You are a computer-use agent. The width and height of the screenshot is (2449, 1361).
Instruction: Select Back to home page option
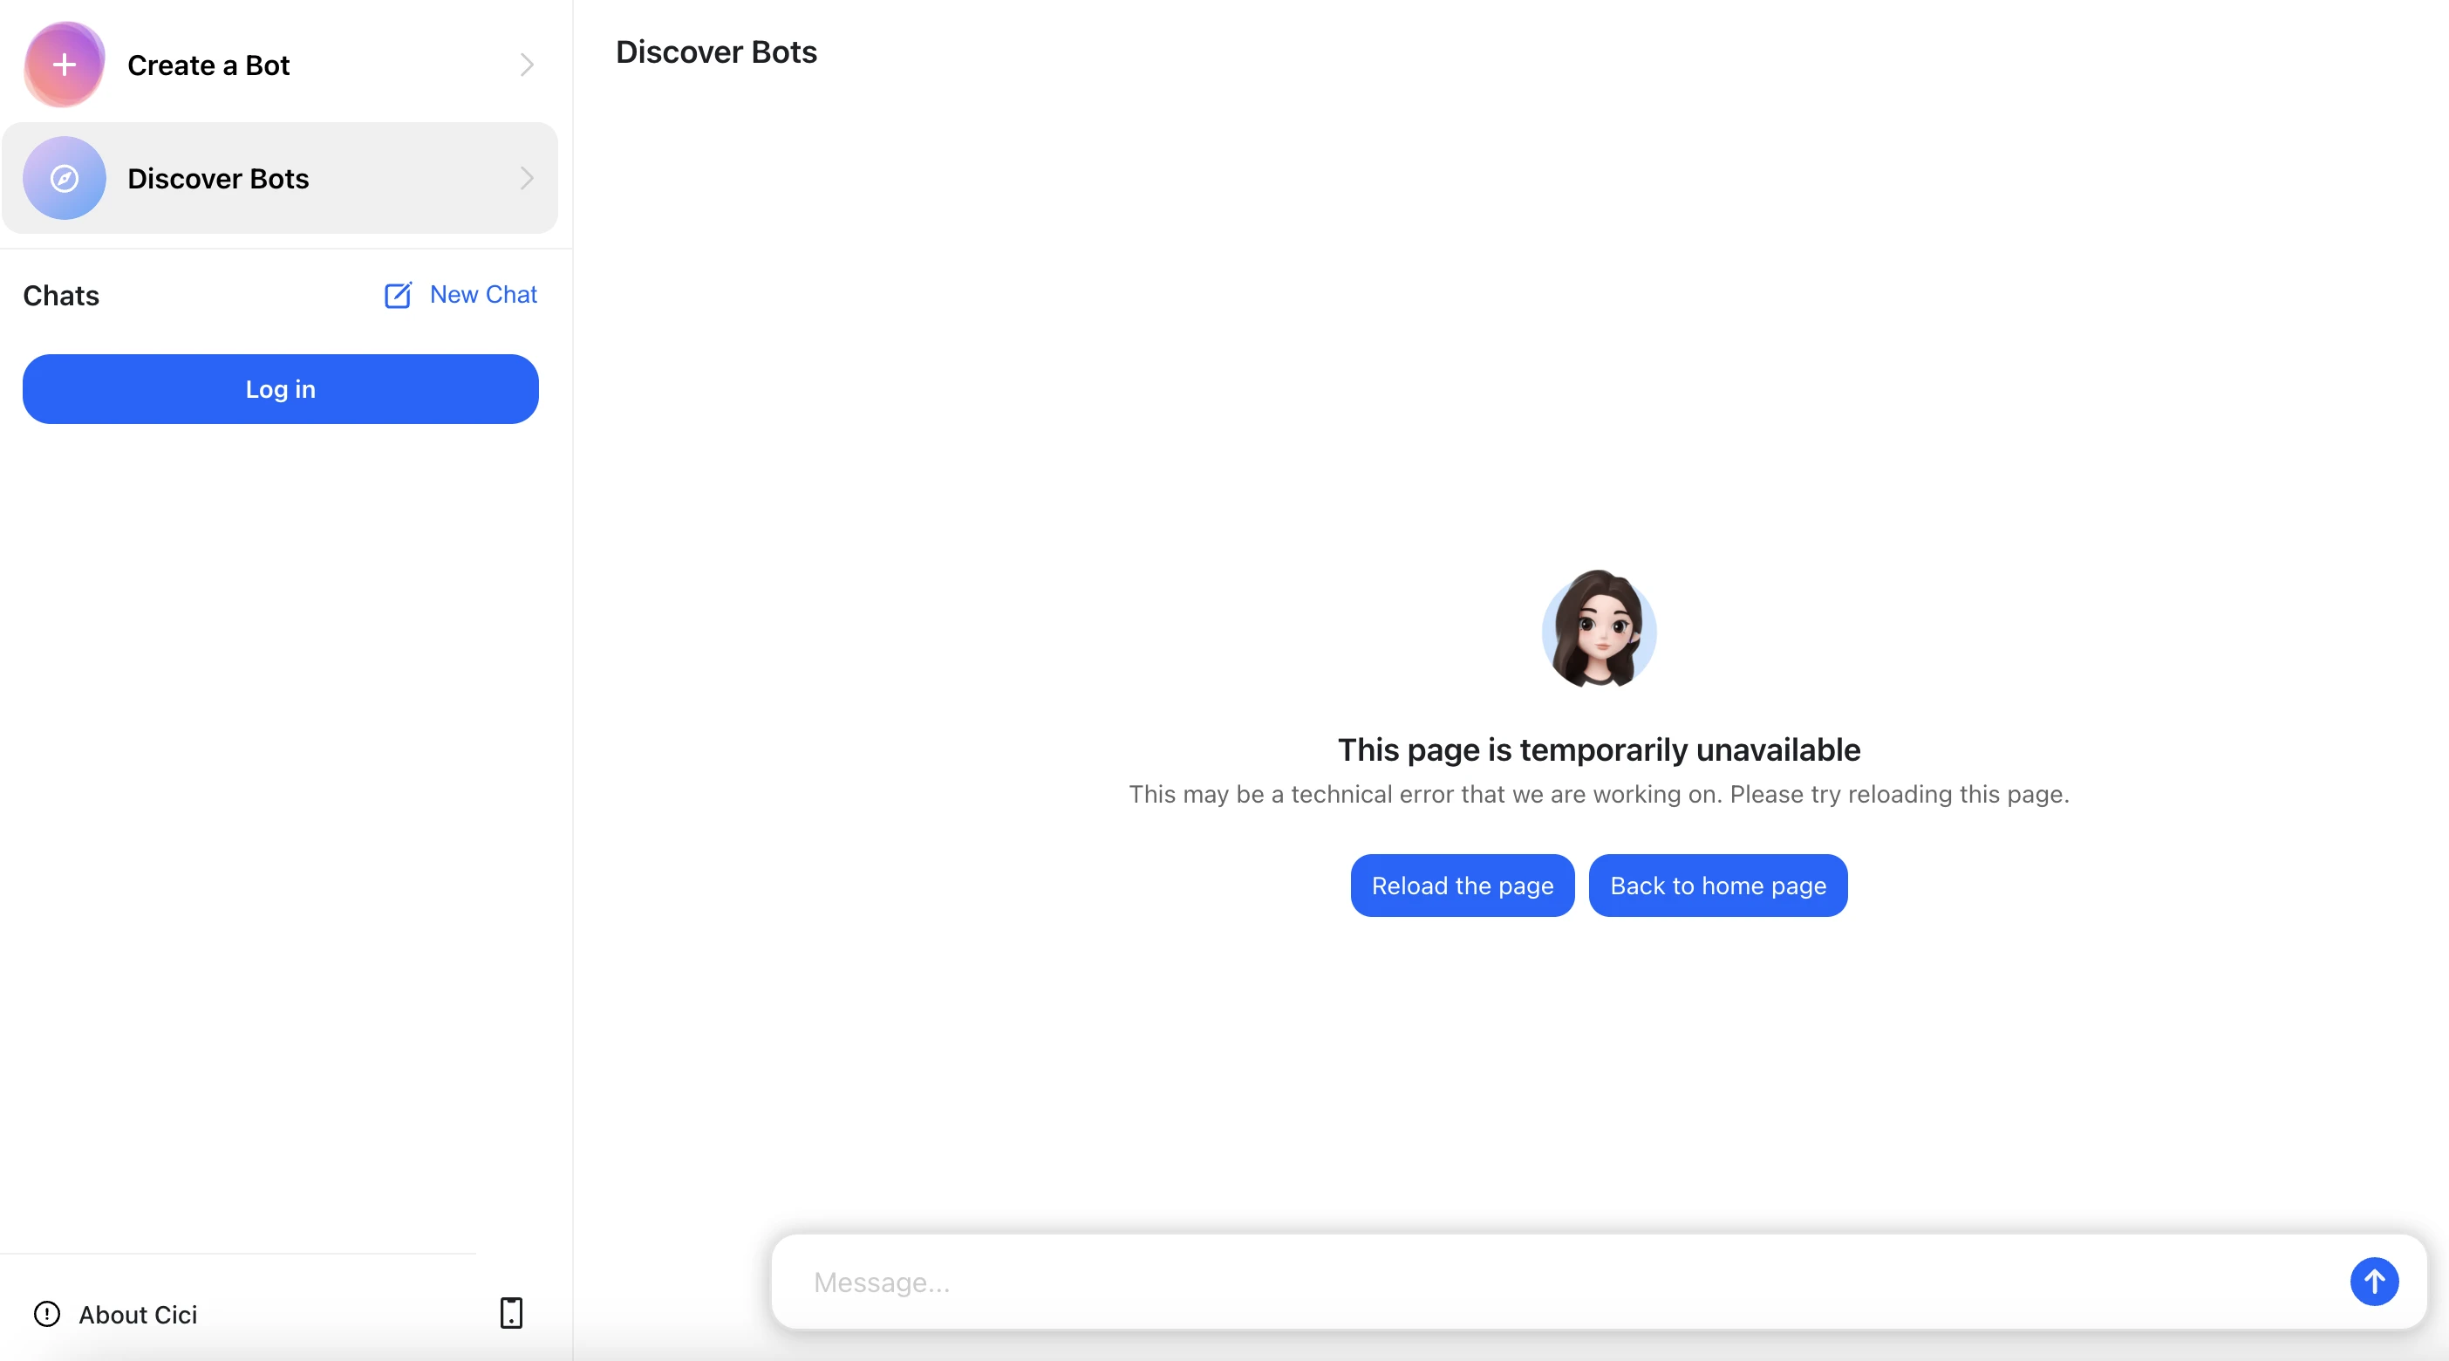pyautogui.click(x=1717, y=885)
